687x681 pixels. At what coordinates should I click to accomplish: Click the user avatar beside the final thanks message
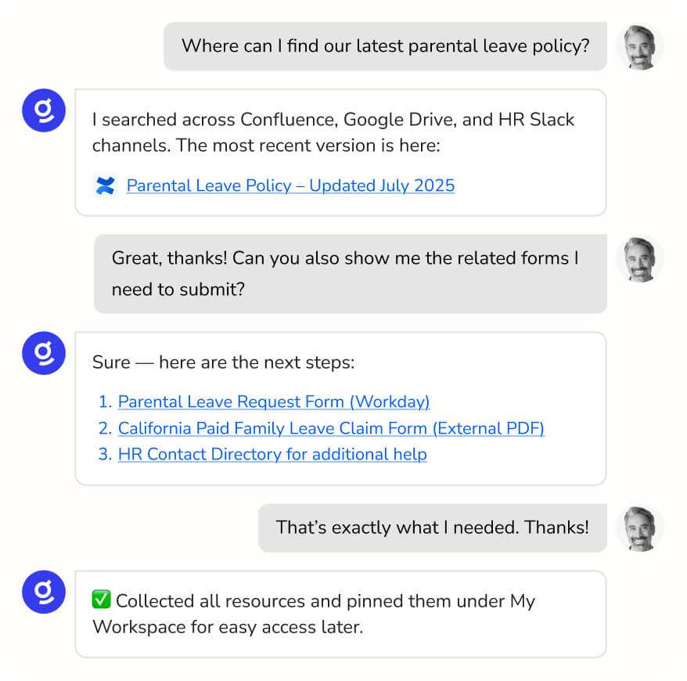pos(639,528)
